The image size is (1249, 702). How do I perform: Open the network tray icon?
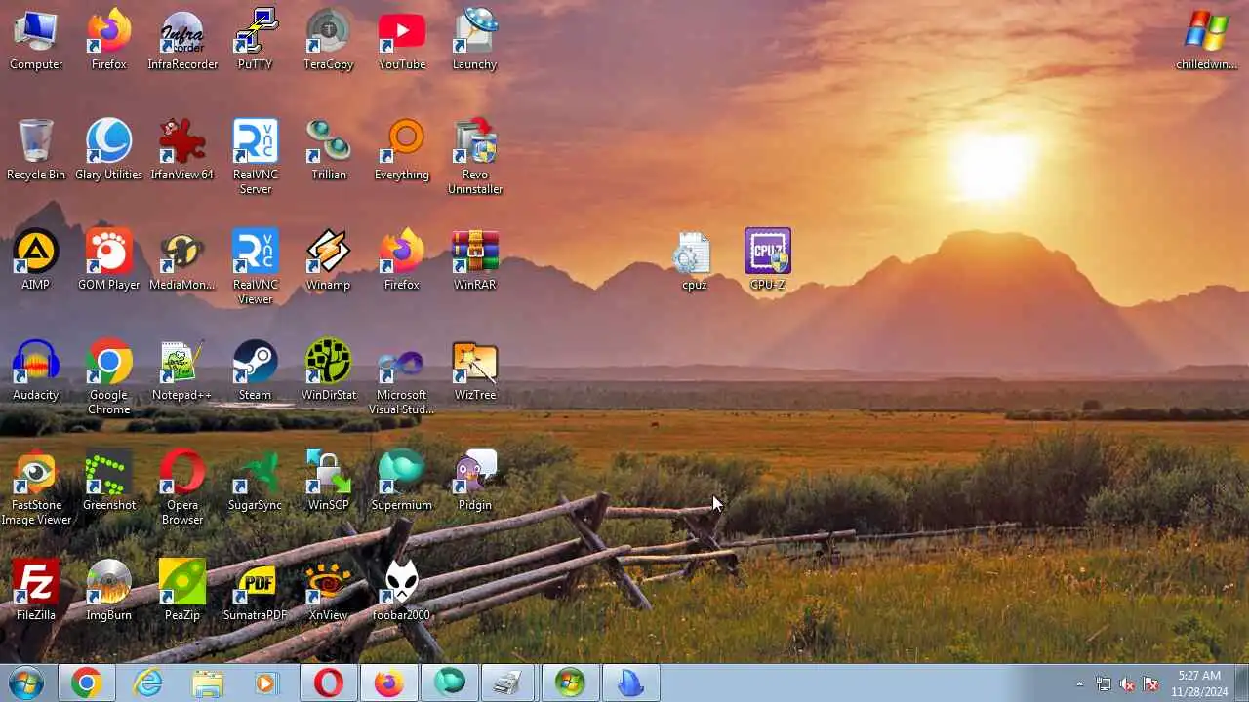[x=1104, y=684]
